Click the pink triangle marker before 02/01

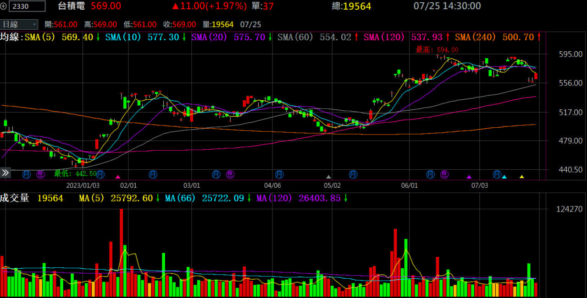[118, 177]
